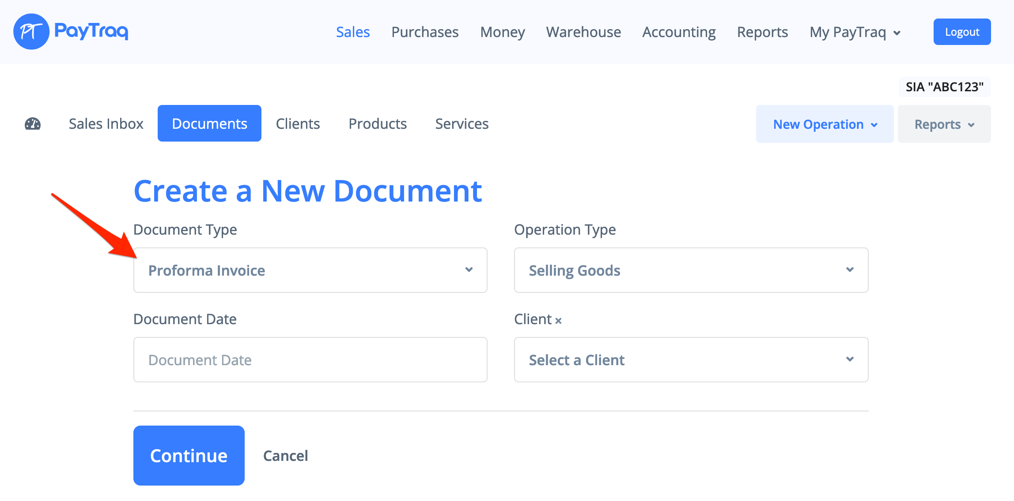Switch to the Clients tab

coord(298,124)
